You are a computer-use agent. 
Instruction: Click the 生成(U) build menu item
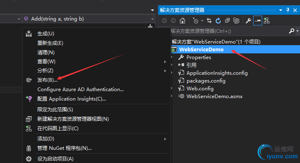pyautogui.click(x=97, y=34)
